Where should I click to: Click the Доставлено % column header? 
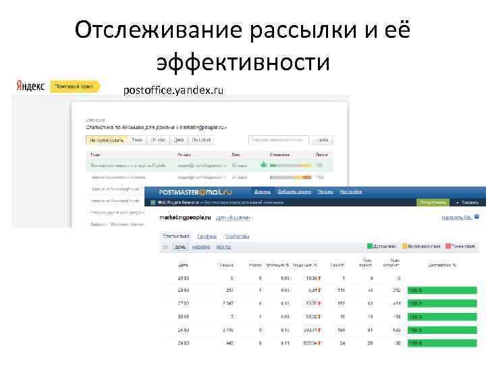(442, 265)
